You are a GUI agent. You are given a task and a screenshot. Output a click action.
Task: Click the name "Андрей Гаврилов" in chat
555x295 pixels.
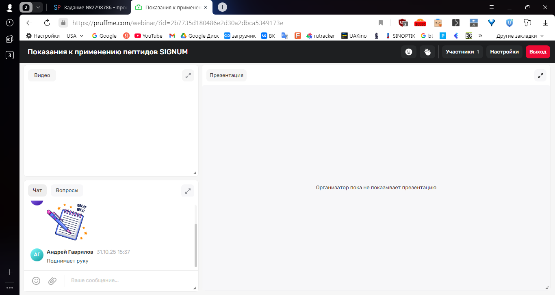(x=70, y=252)
